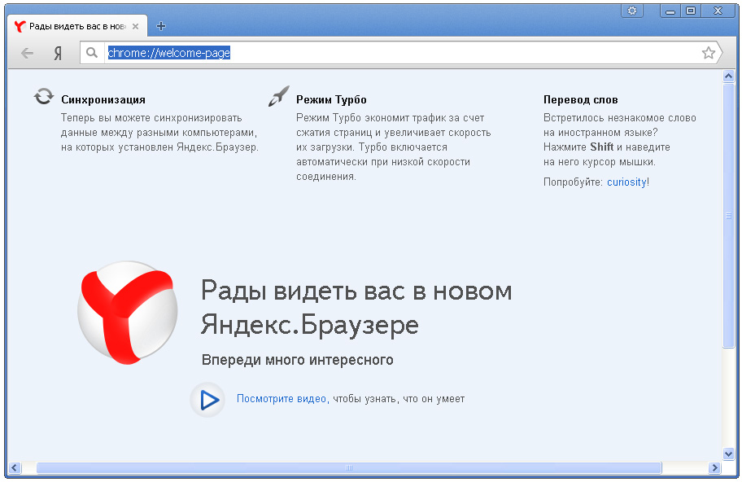742x482 pixels.
Task: Bookmark page with the star icon
Action: click(x=708, y=53)
